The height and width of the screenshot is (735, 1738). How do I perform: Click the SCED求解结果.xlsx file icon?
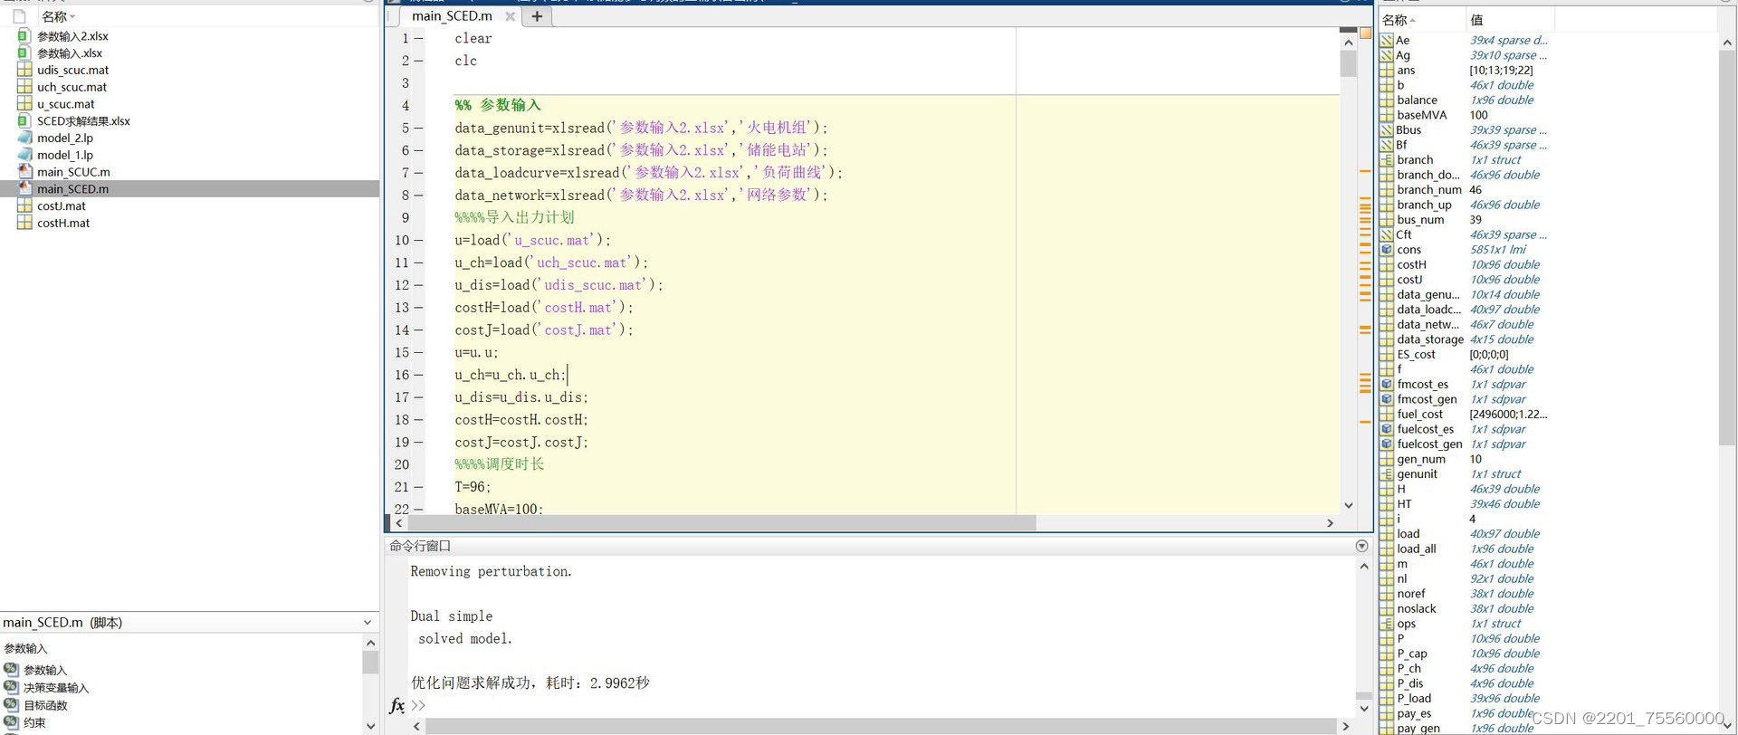(x=24, y=121)
